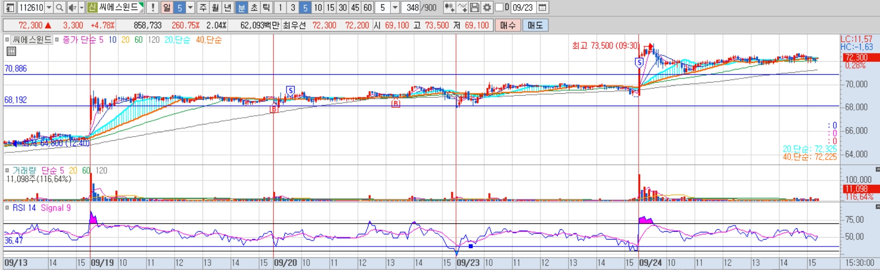The height and width of the screenshot is (270, 880).
Task: Collapse the 거래량 volume panel via corner icon
Action: (877, 169)
